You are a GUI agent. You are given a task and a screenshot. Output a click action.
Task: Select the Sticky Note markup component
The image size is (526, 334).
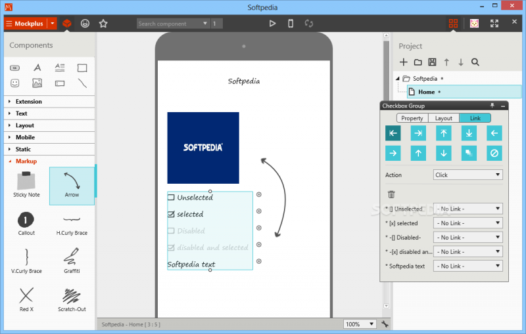tap(26, 185)
